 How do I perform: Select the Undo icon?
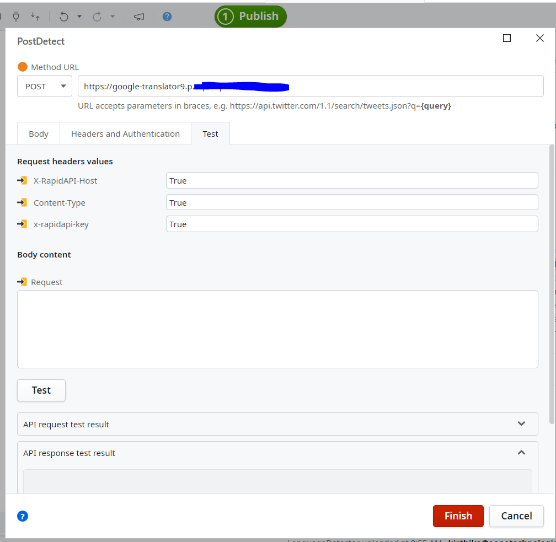64,17
